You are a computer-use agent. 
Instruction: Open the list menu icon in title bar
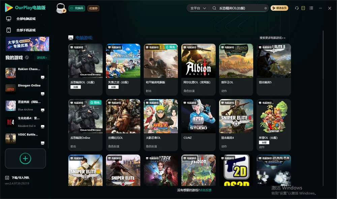(x=311, y=8)
